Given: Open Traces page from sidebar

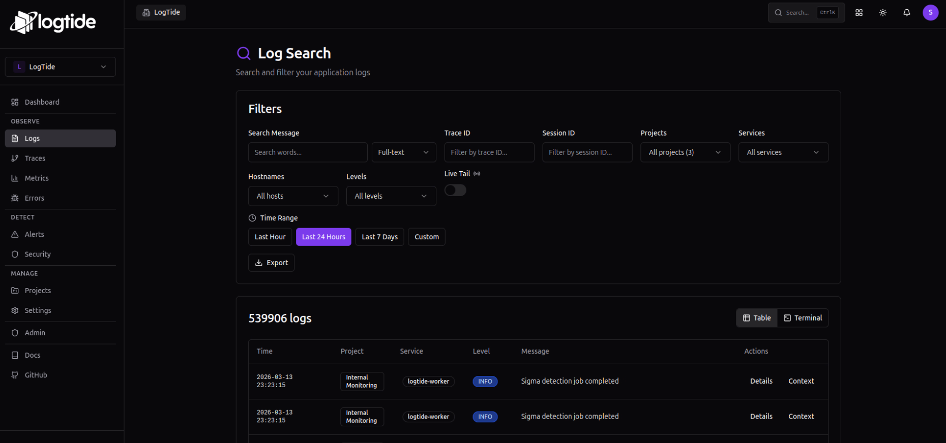Looking at the screenshot, I should click(x=61, y=158).
